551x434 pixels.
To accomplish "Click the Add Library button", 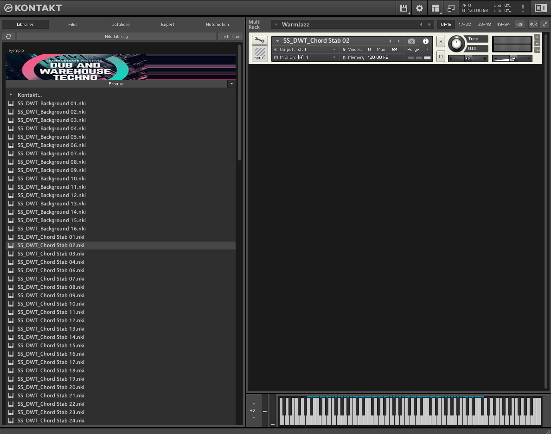I will (x=116, y=36).
